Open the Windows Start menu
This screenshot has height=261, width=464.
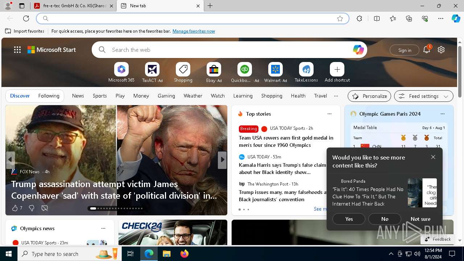point(9,254)
